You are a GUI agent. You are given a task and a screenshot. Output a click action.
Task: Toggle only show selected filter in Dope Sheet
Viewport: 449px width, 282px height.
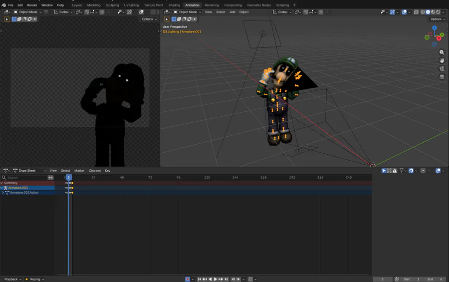(x=384, y=171)
